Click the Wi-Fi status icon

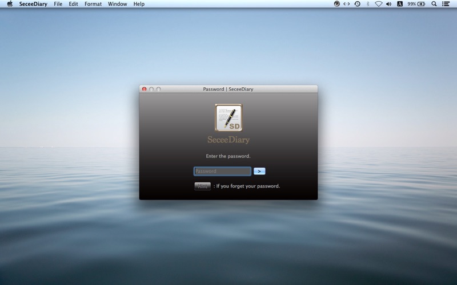point(378,4)
